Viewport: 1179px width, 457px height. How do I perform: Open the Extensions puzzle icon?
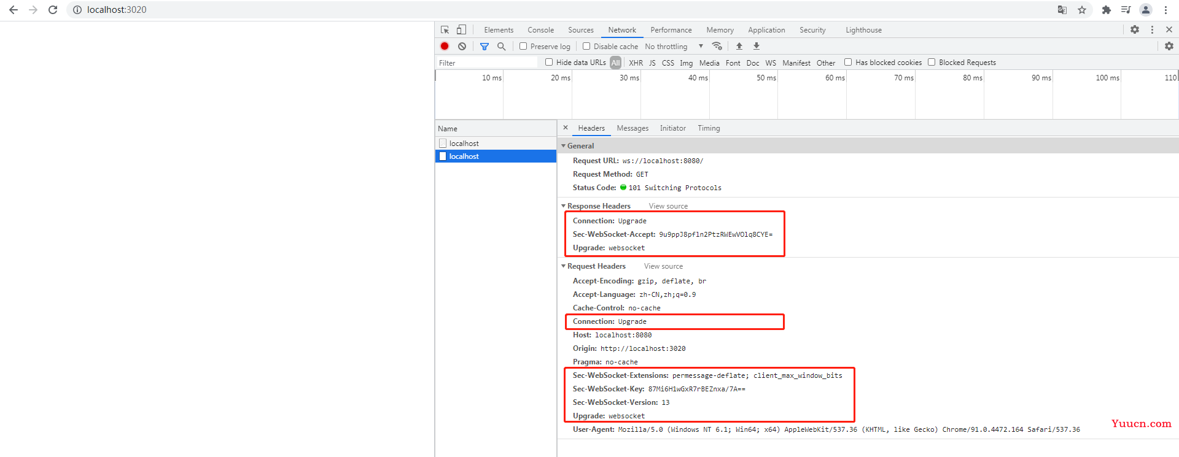[1107, 10]
